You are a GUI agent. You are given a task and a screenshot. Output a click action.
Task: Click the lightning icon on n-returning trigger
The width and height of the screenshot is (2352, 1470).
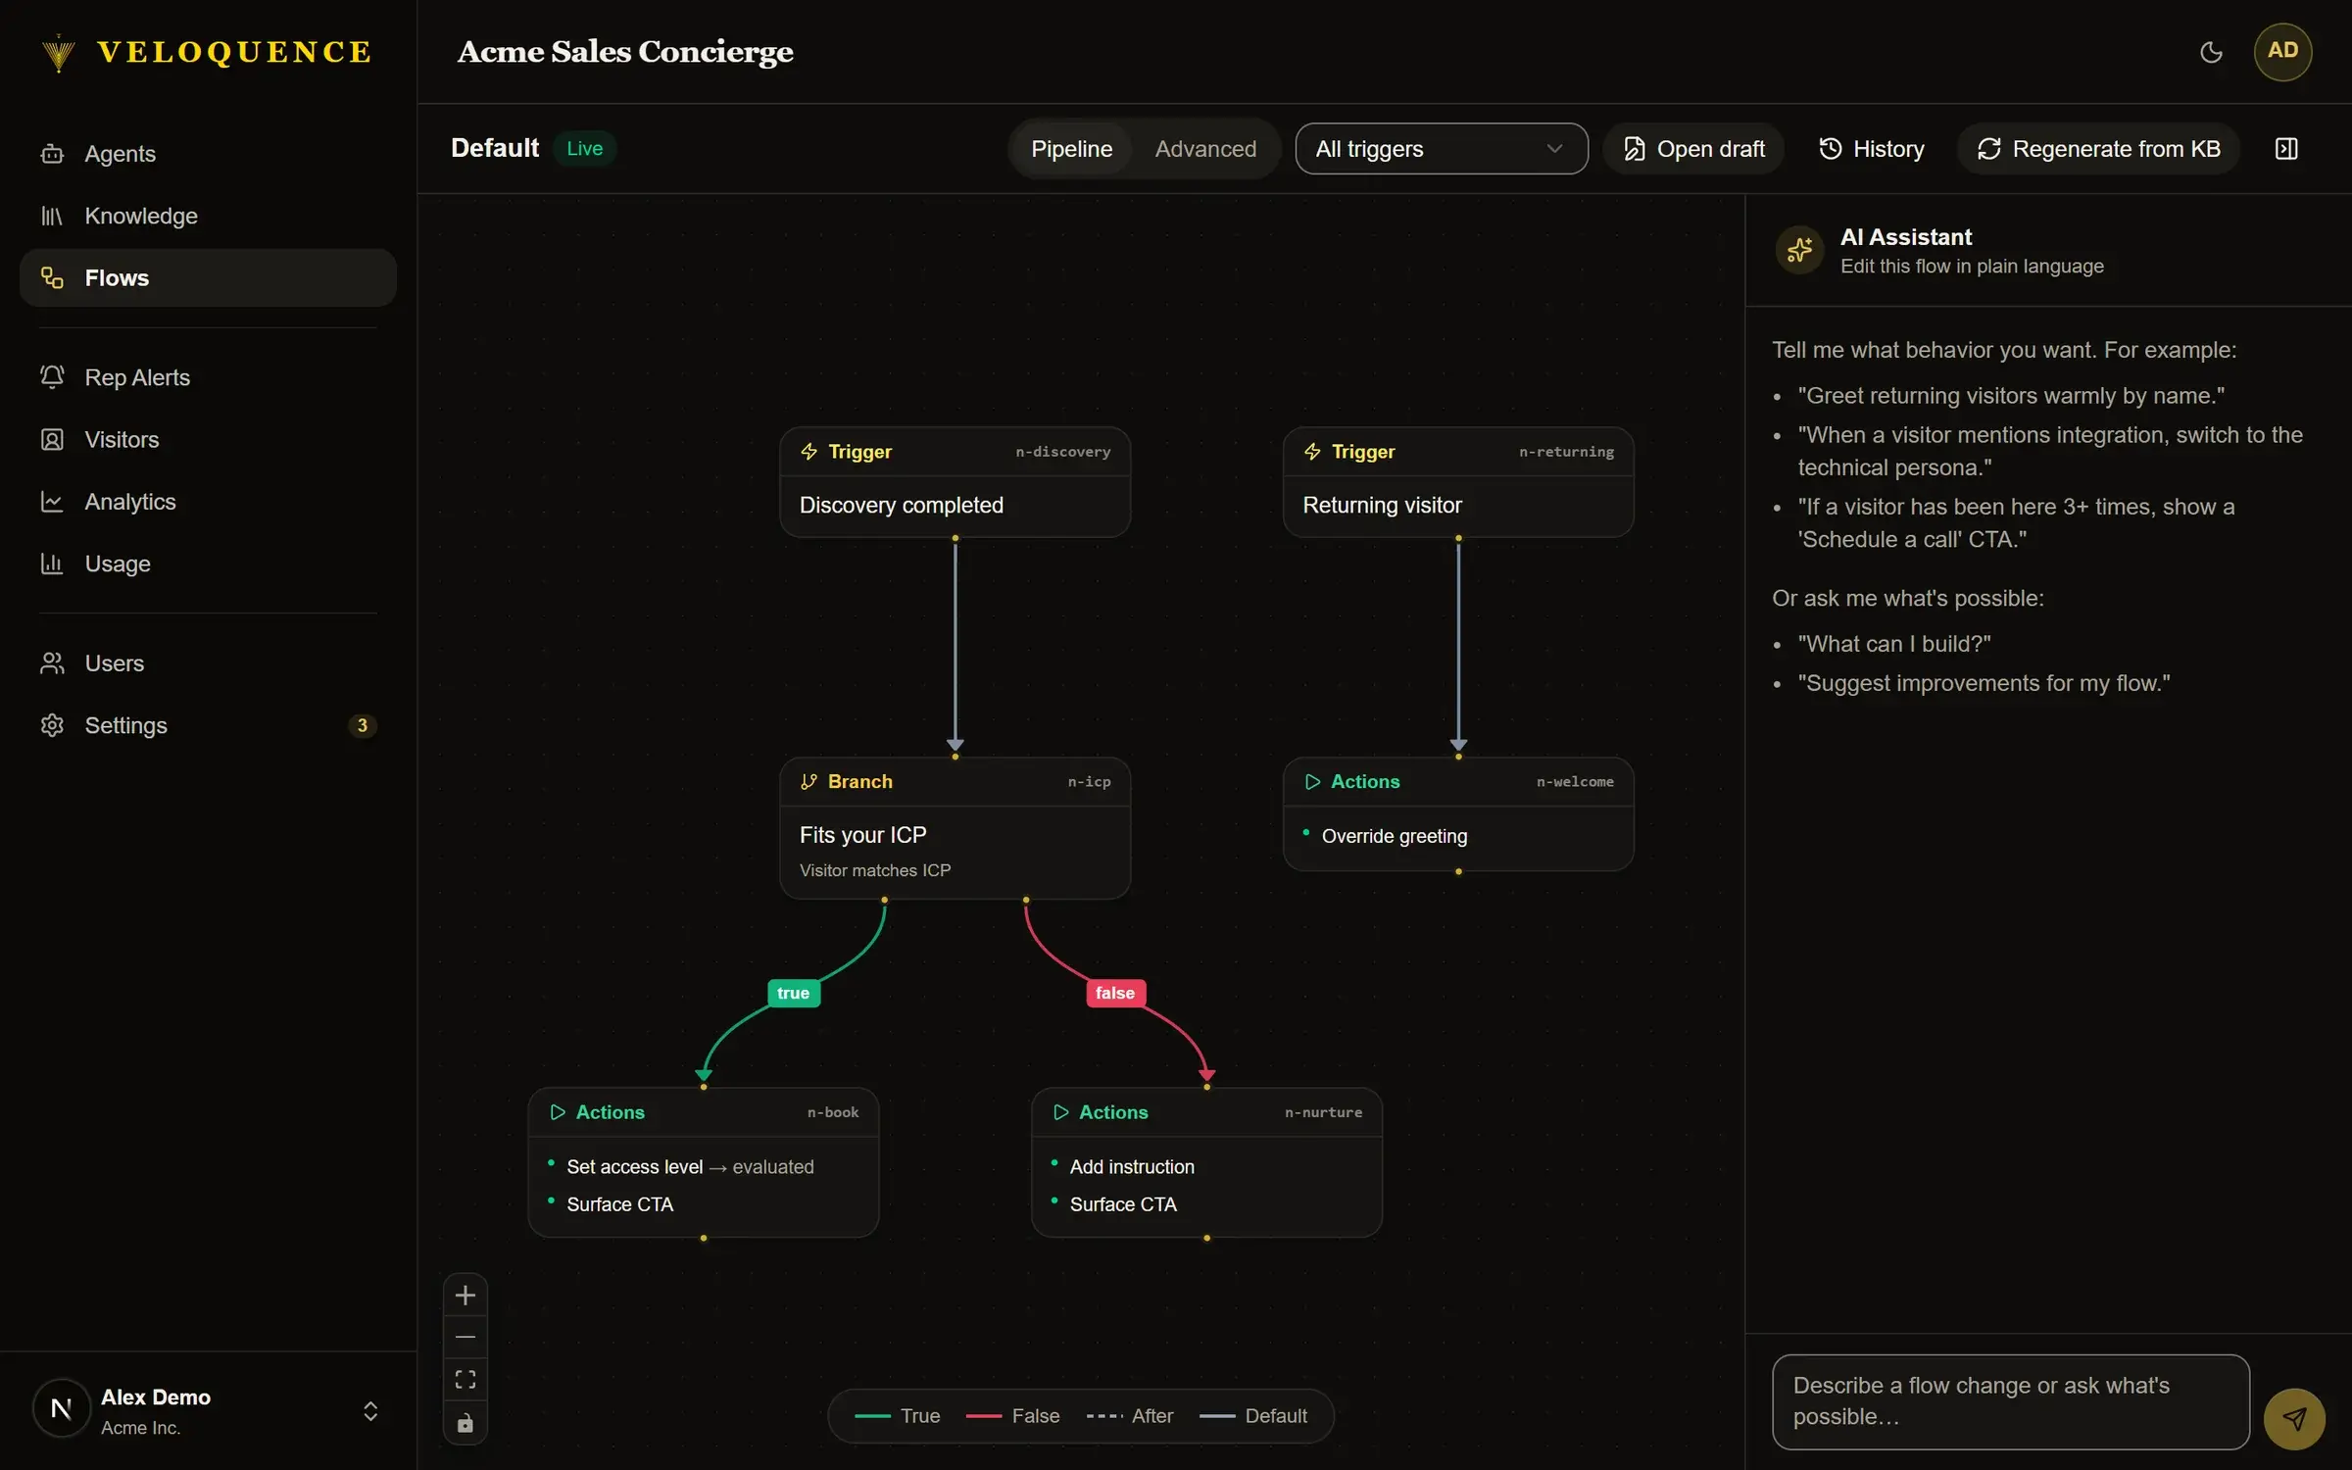1312,452
